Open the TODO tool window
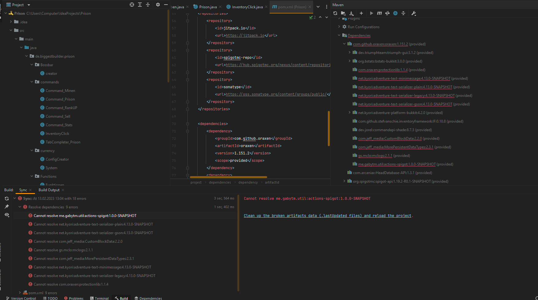Viewport: 538px width, 300px height. coord(50,298)
